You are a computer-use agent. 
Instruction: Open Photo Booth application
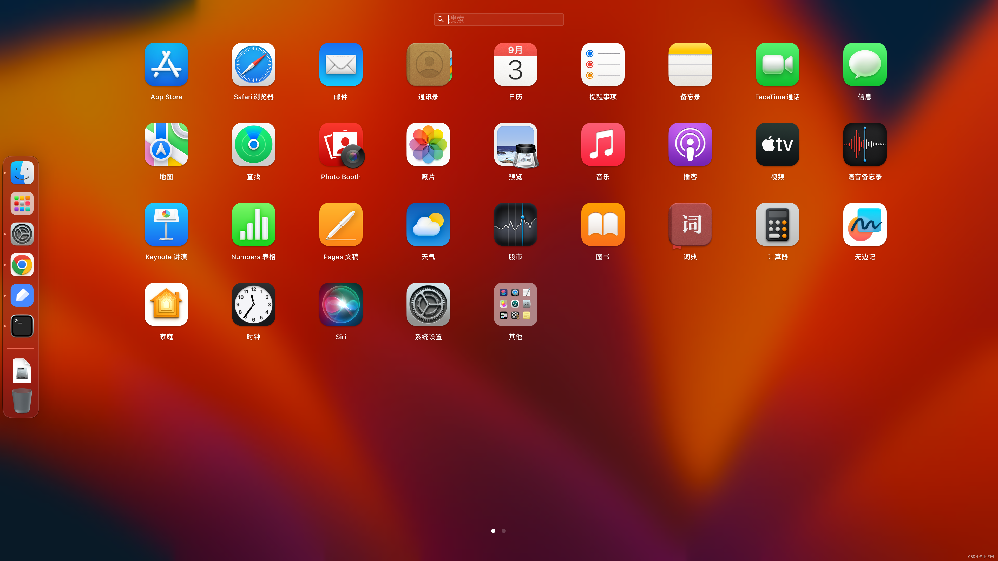[x=340, y=145]
